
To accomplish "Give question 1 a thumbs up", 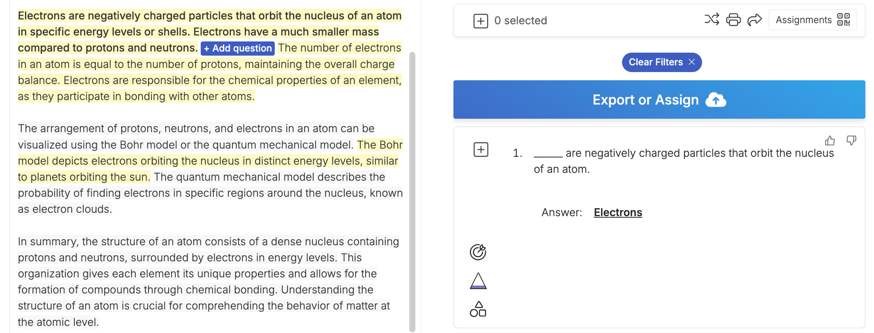I will coord(830,141).
